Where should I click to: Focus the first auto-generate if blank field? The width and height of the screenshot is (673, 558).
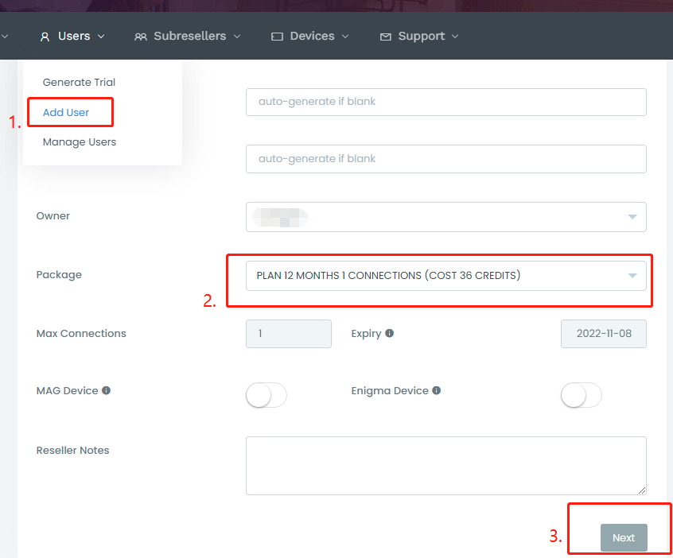click(x=445, y=103)
